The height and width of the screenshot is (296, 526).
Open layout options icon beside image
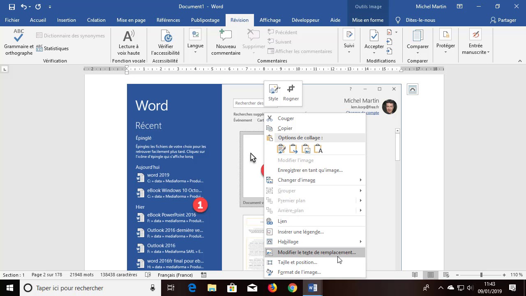(x=413, y=89)
